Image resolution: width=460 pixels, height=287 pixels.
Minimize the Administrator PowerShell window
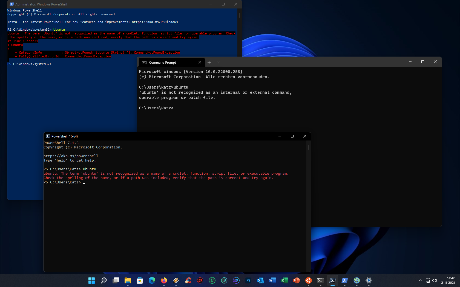pyautogui.click(x=211, y=4)
